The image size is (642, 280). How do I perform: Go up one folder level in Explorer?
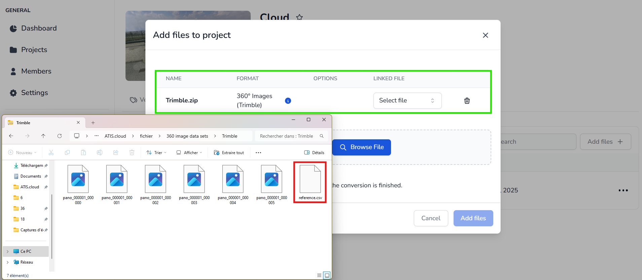pyautogui.click(x=43, y=136)
